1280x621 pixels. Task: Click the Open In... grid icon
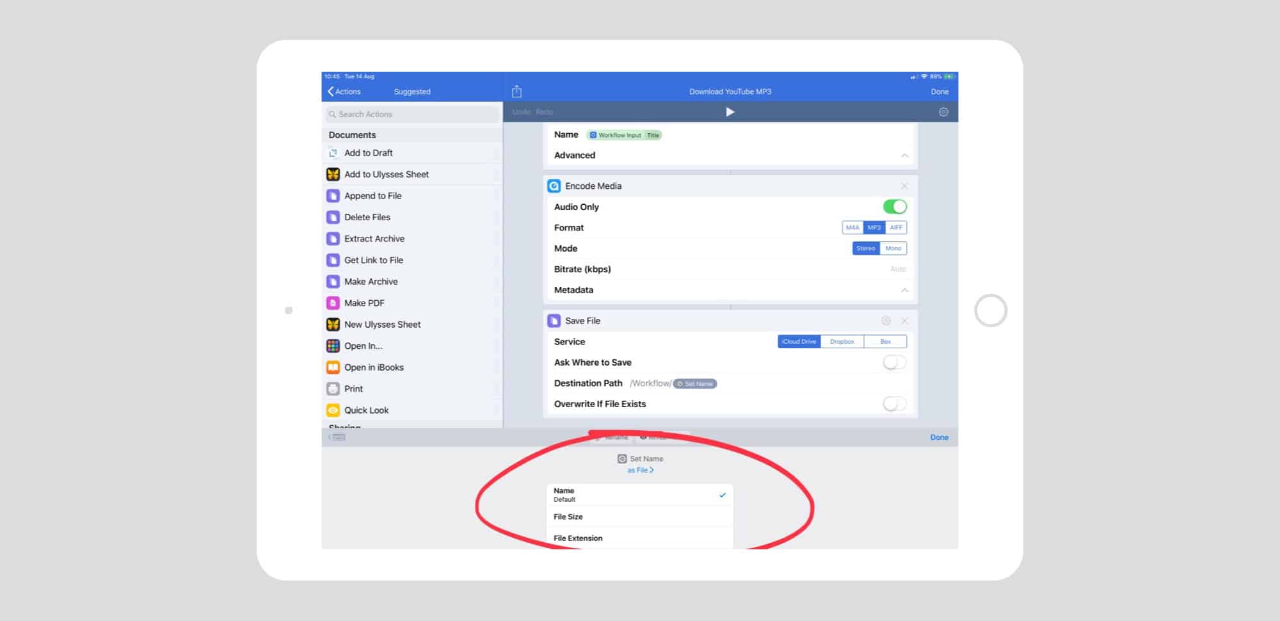(x=333, y=346)
